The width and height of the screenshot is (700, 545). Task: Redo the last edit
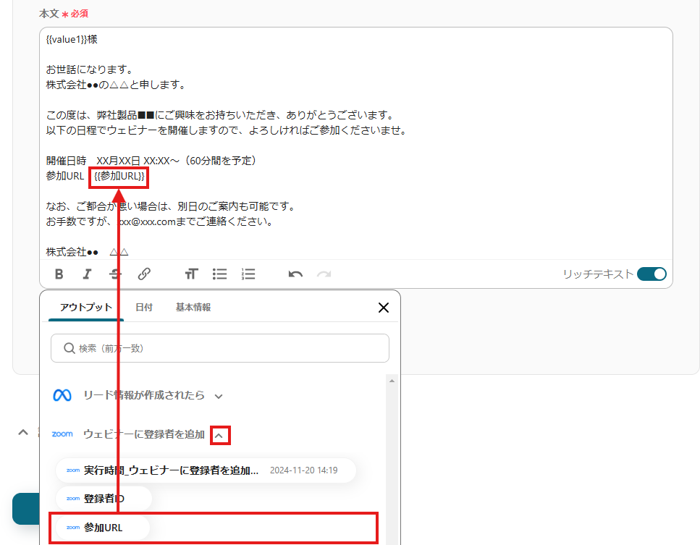tap(324, 274)
